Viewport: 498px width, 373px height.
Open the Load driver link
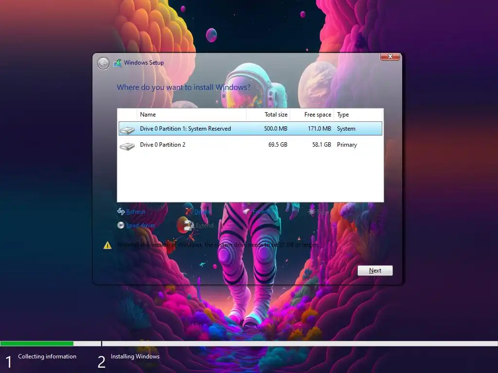pos(141,225)
